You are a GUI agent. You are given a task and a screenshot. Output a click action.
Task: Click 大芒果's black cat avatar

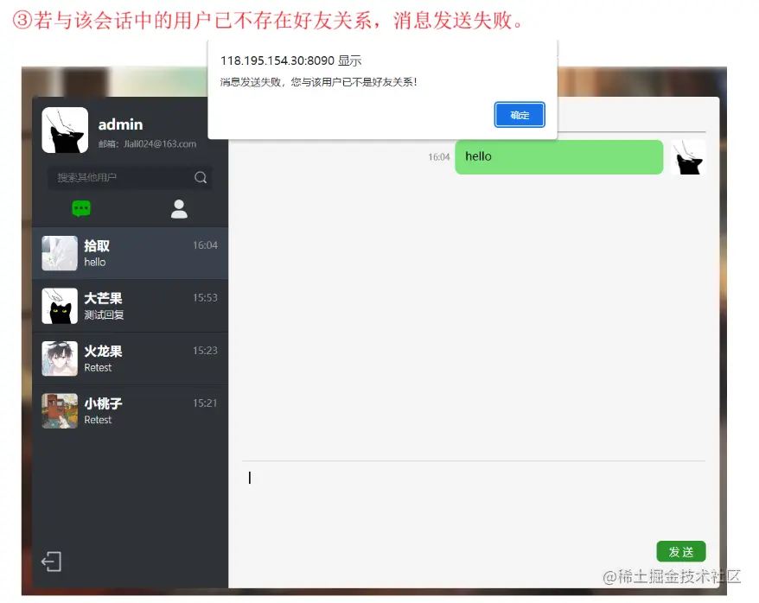tap(60, 306)
